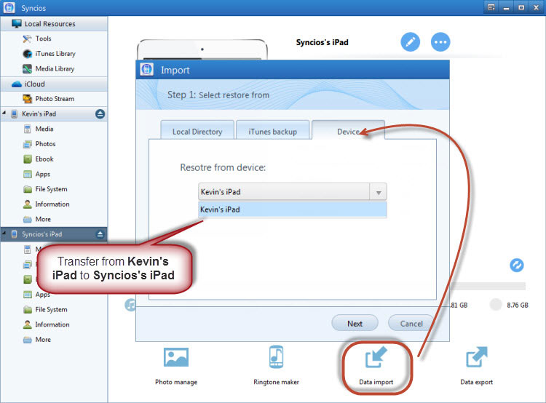
Task: Collapse the Kevin's iPad tree node
Action: [4, 113]
